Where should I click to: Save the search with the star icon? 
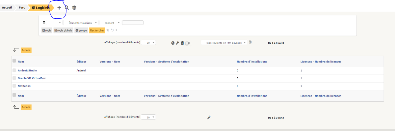pos(108,30)
